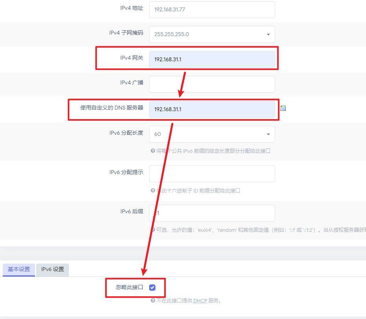Click the custom DNS server input
Screen dimensions: 366x319
(x=212, y=109)
